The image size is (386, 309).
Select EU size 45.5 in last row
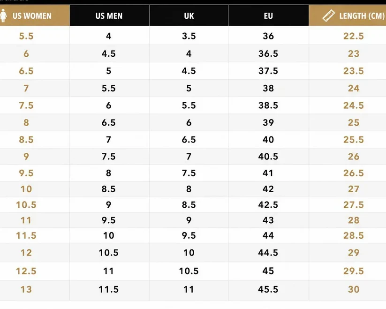tap(268, 289)
